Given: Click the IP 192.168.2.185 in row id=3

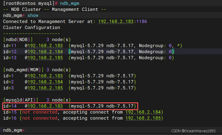Looking at the screenshot, I should [45, 88].
